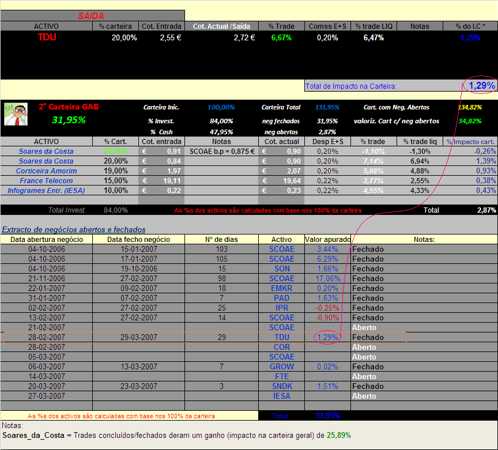498x450 pixels.
Task: Select the 'SCOAE b.p = 0,875 €' note cell
Action: tap(221, 151)
